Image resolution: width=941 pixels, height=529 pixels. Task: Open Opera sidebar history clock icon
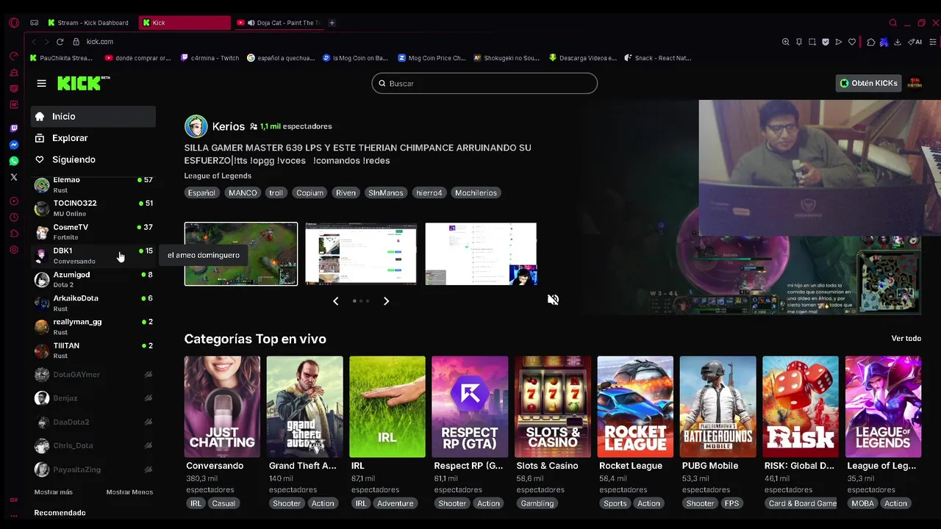click(x=13, y=217)
